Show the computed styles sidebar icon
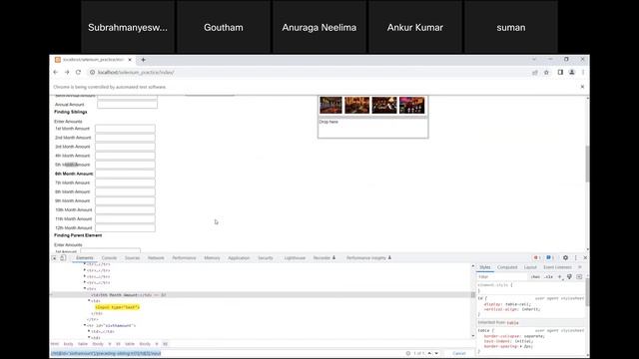This screenshot has width=639, height=359. coord(579,277)
